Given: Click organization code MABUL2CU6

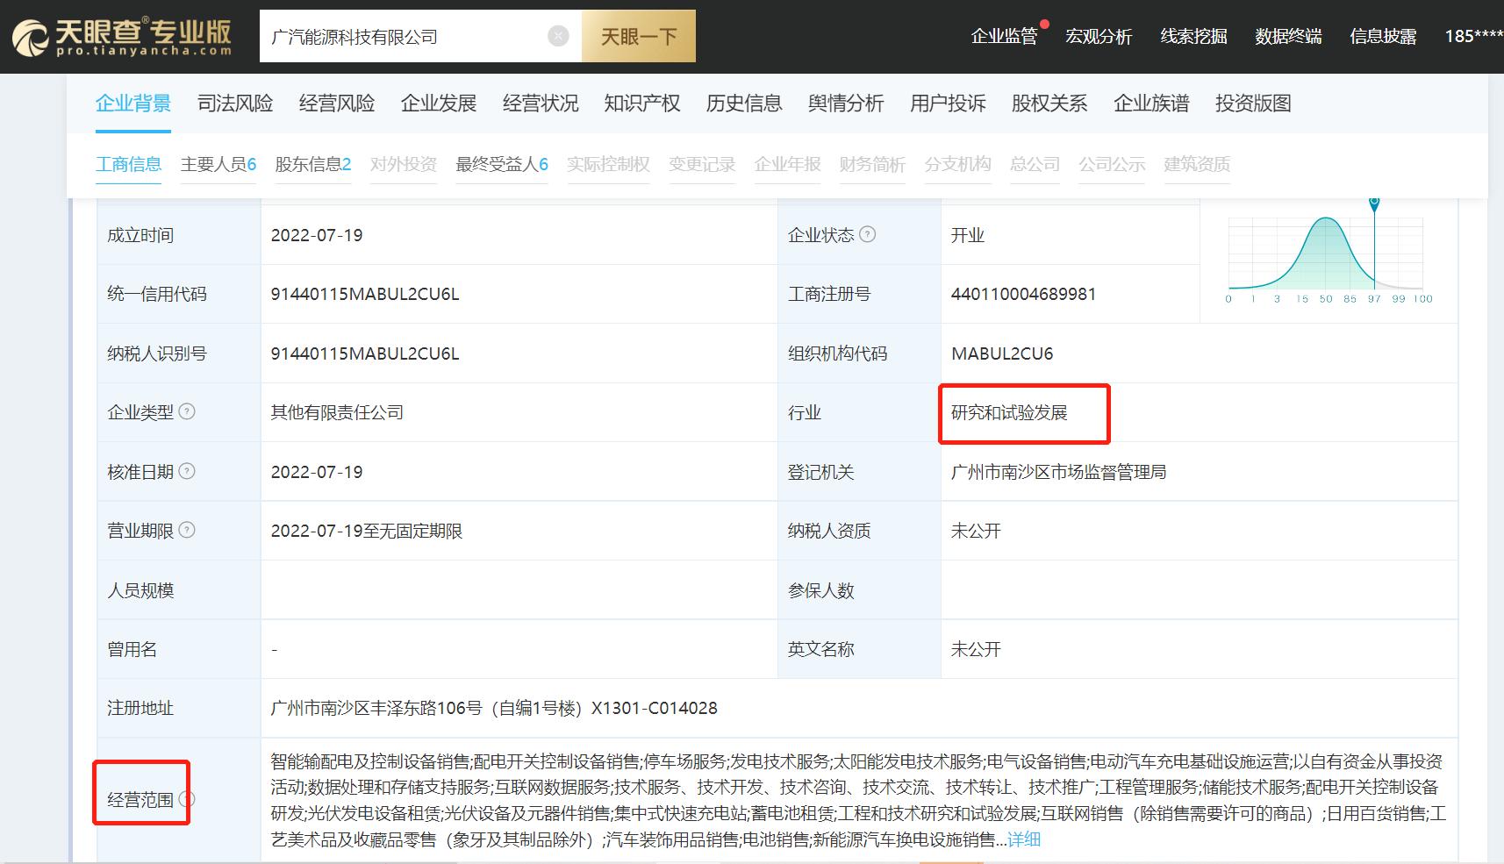Looking at the screenshot, I should point(1002,353).
